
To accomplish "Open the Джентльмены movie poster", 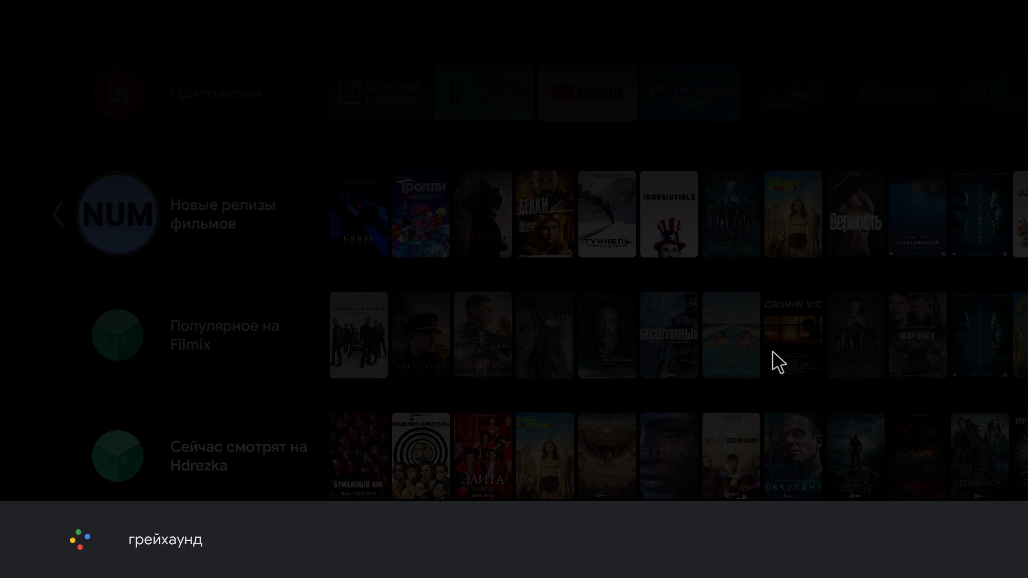I will [359, 335].
